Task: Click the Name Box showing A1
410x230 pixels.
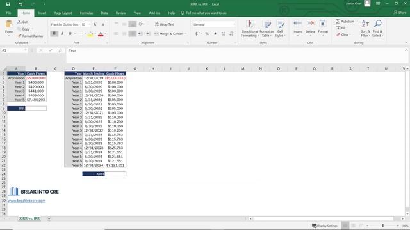Action: point(14,50)
